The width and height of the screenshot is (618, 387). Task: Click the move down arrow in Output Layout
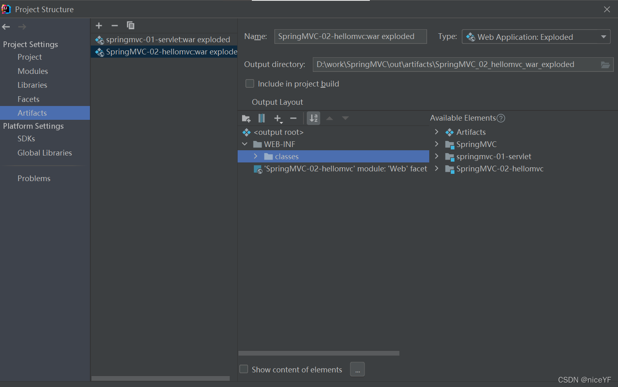(x=345, y=118)
